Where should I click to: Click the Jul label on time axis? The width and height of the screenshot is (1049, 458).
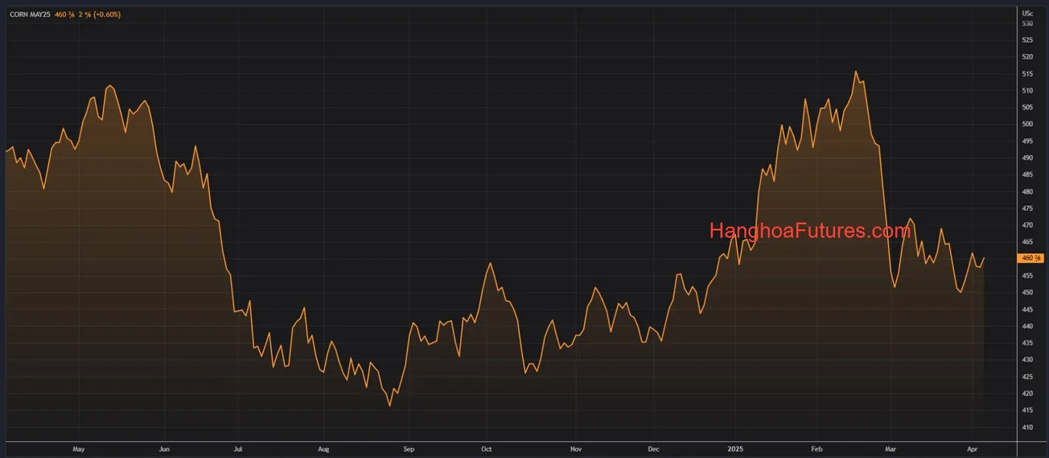(x=238, y=449)
